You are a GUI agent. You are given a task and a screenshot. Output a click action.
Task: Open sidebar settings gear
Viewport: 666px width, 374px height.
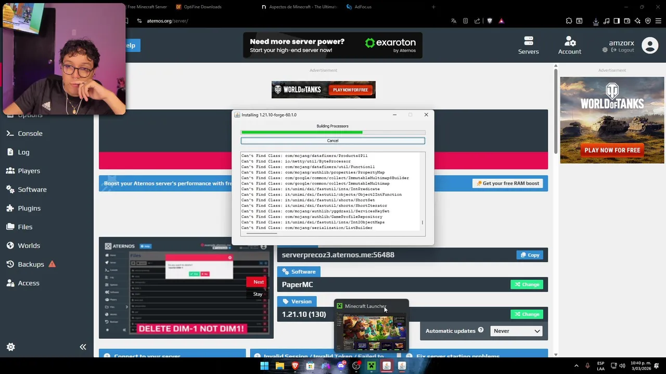[x=10, y=347]
